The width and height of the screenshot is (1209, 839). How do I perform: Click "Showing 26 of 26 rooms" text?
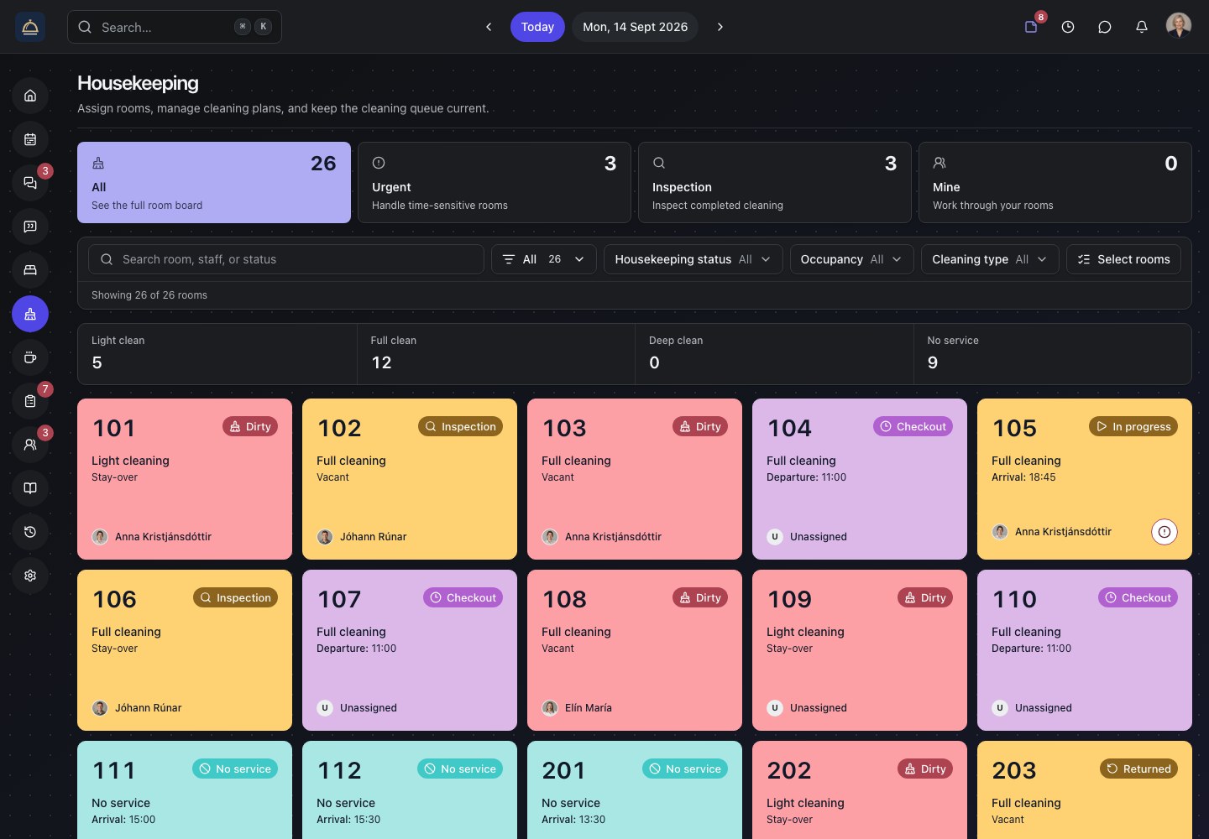click(x=149, y=295)
